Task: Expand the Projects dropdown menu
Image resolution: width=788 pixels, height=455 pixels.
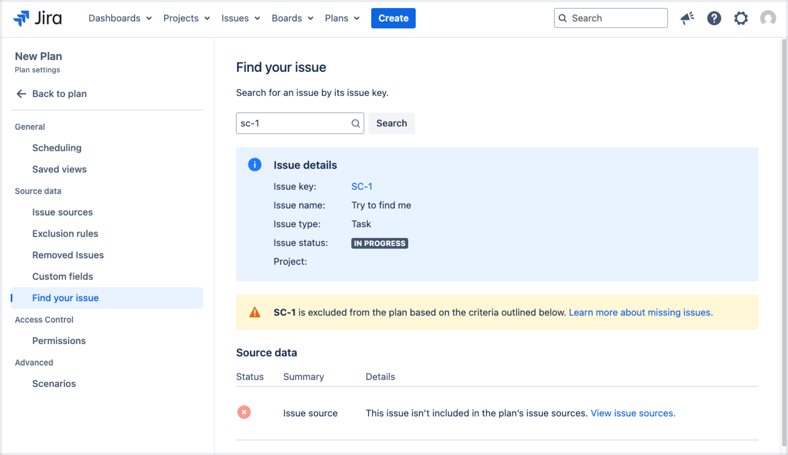Action: [x=186, y=18]
